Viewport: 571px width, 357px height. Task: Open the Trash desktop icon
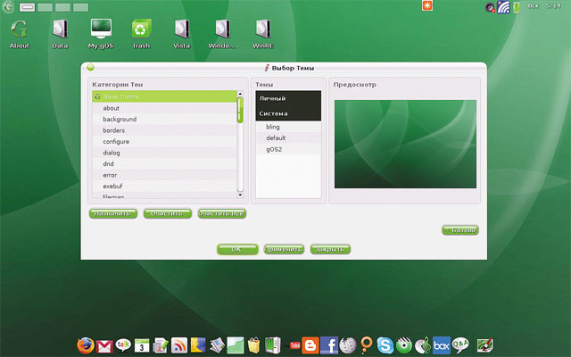(141, 34)
